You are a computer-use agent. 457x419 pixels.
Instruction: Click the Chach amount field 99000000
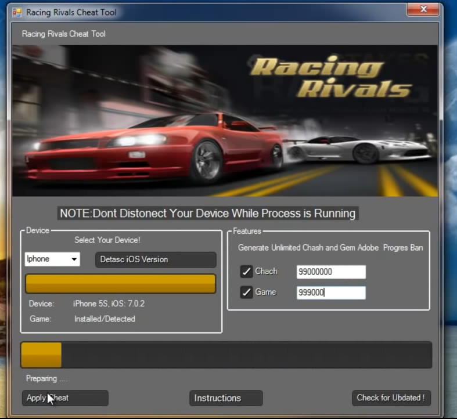(x=331, y=272)
